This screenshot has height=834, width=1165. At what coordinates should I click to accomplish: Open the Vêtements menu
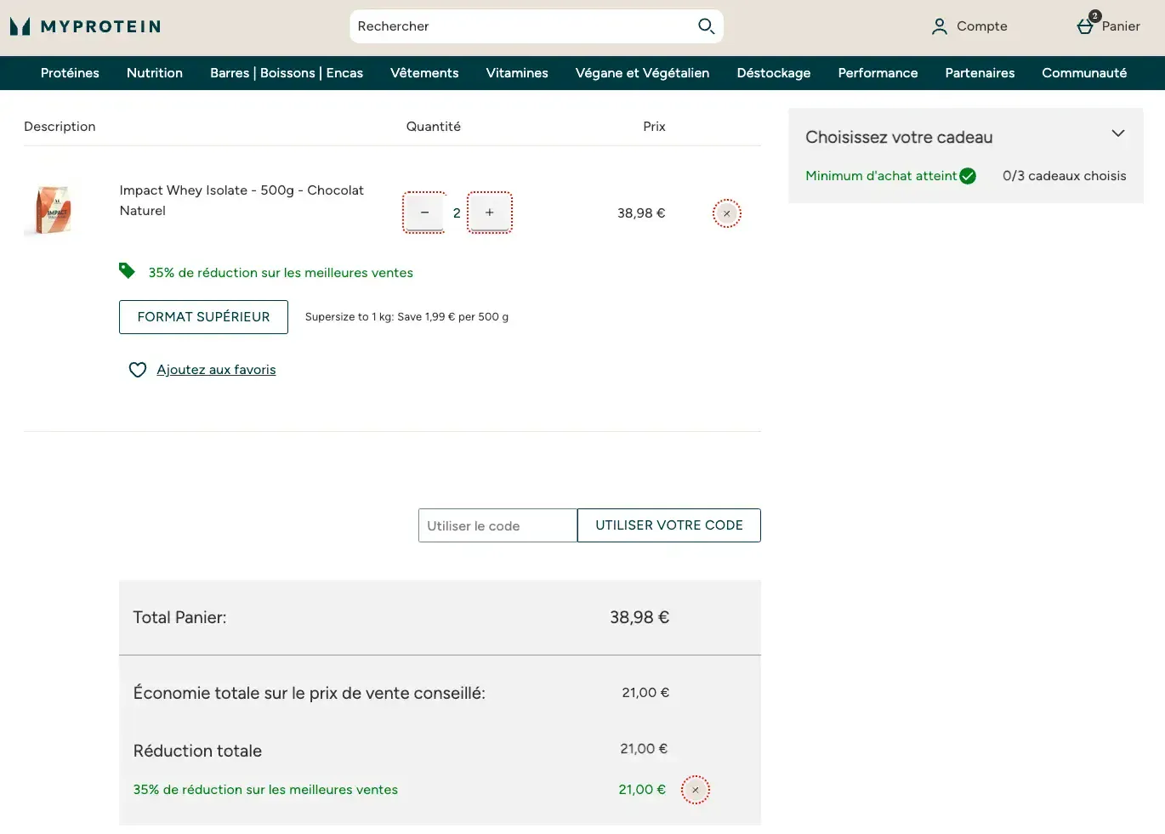pyautogui.click(x=424, y=73)
